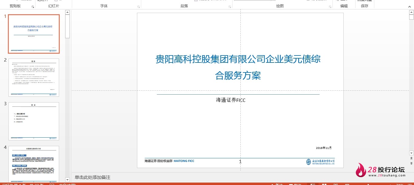Open the 绘图 (Drawing) dialog launcher

coord(330,7)
